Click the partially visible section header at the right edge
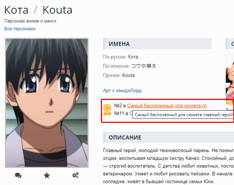Image resolution: width=234 pixels, height=185 pixels. 230,44
